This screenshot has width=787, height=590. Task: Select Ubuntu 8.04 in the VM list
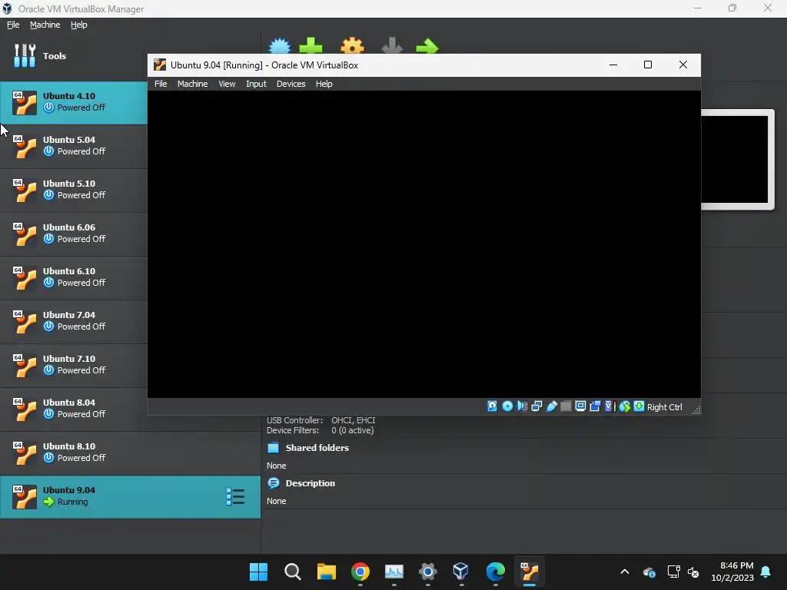73,409
